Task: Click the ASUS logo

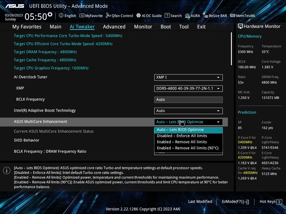Action: (x=15, y=6)
